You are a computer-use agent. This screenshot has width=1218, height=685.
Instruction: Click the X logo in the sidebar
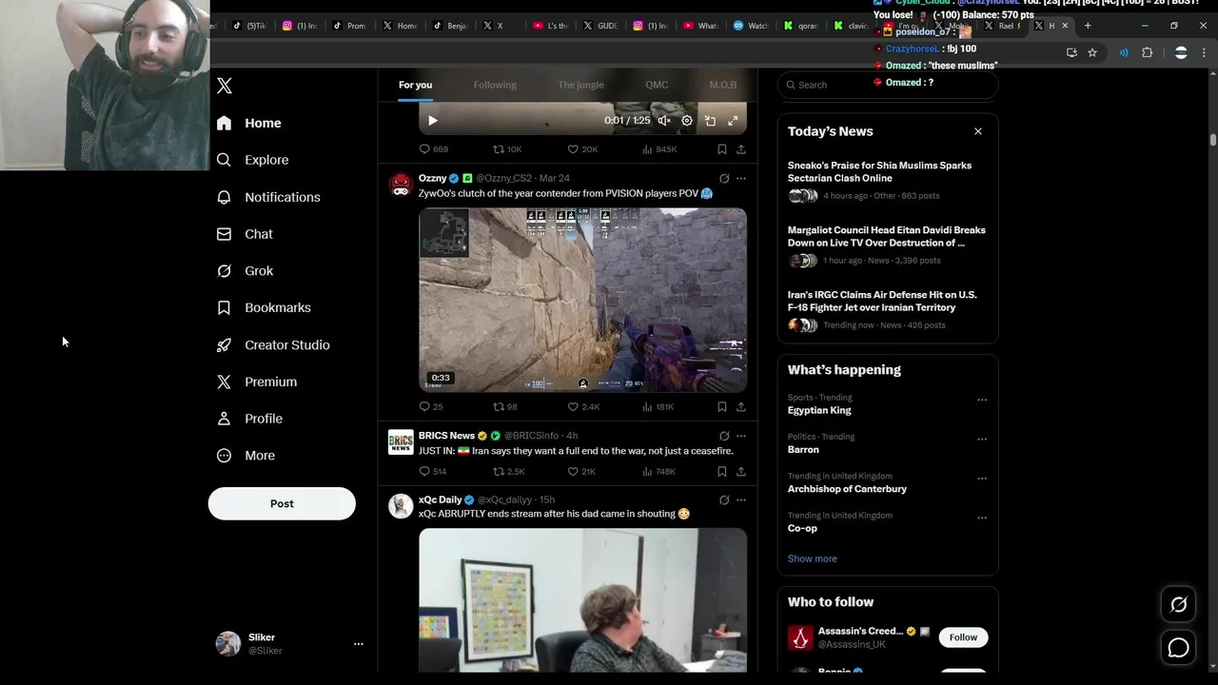225,86
